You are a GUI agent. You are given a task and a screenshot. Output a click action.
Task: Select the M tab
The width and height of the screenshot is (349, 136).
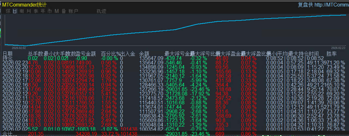[57, 11]
